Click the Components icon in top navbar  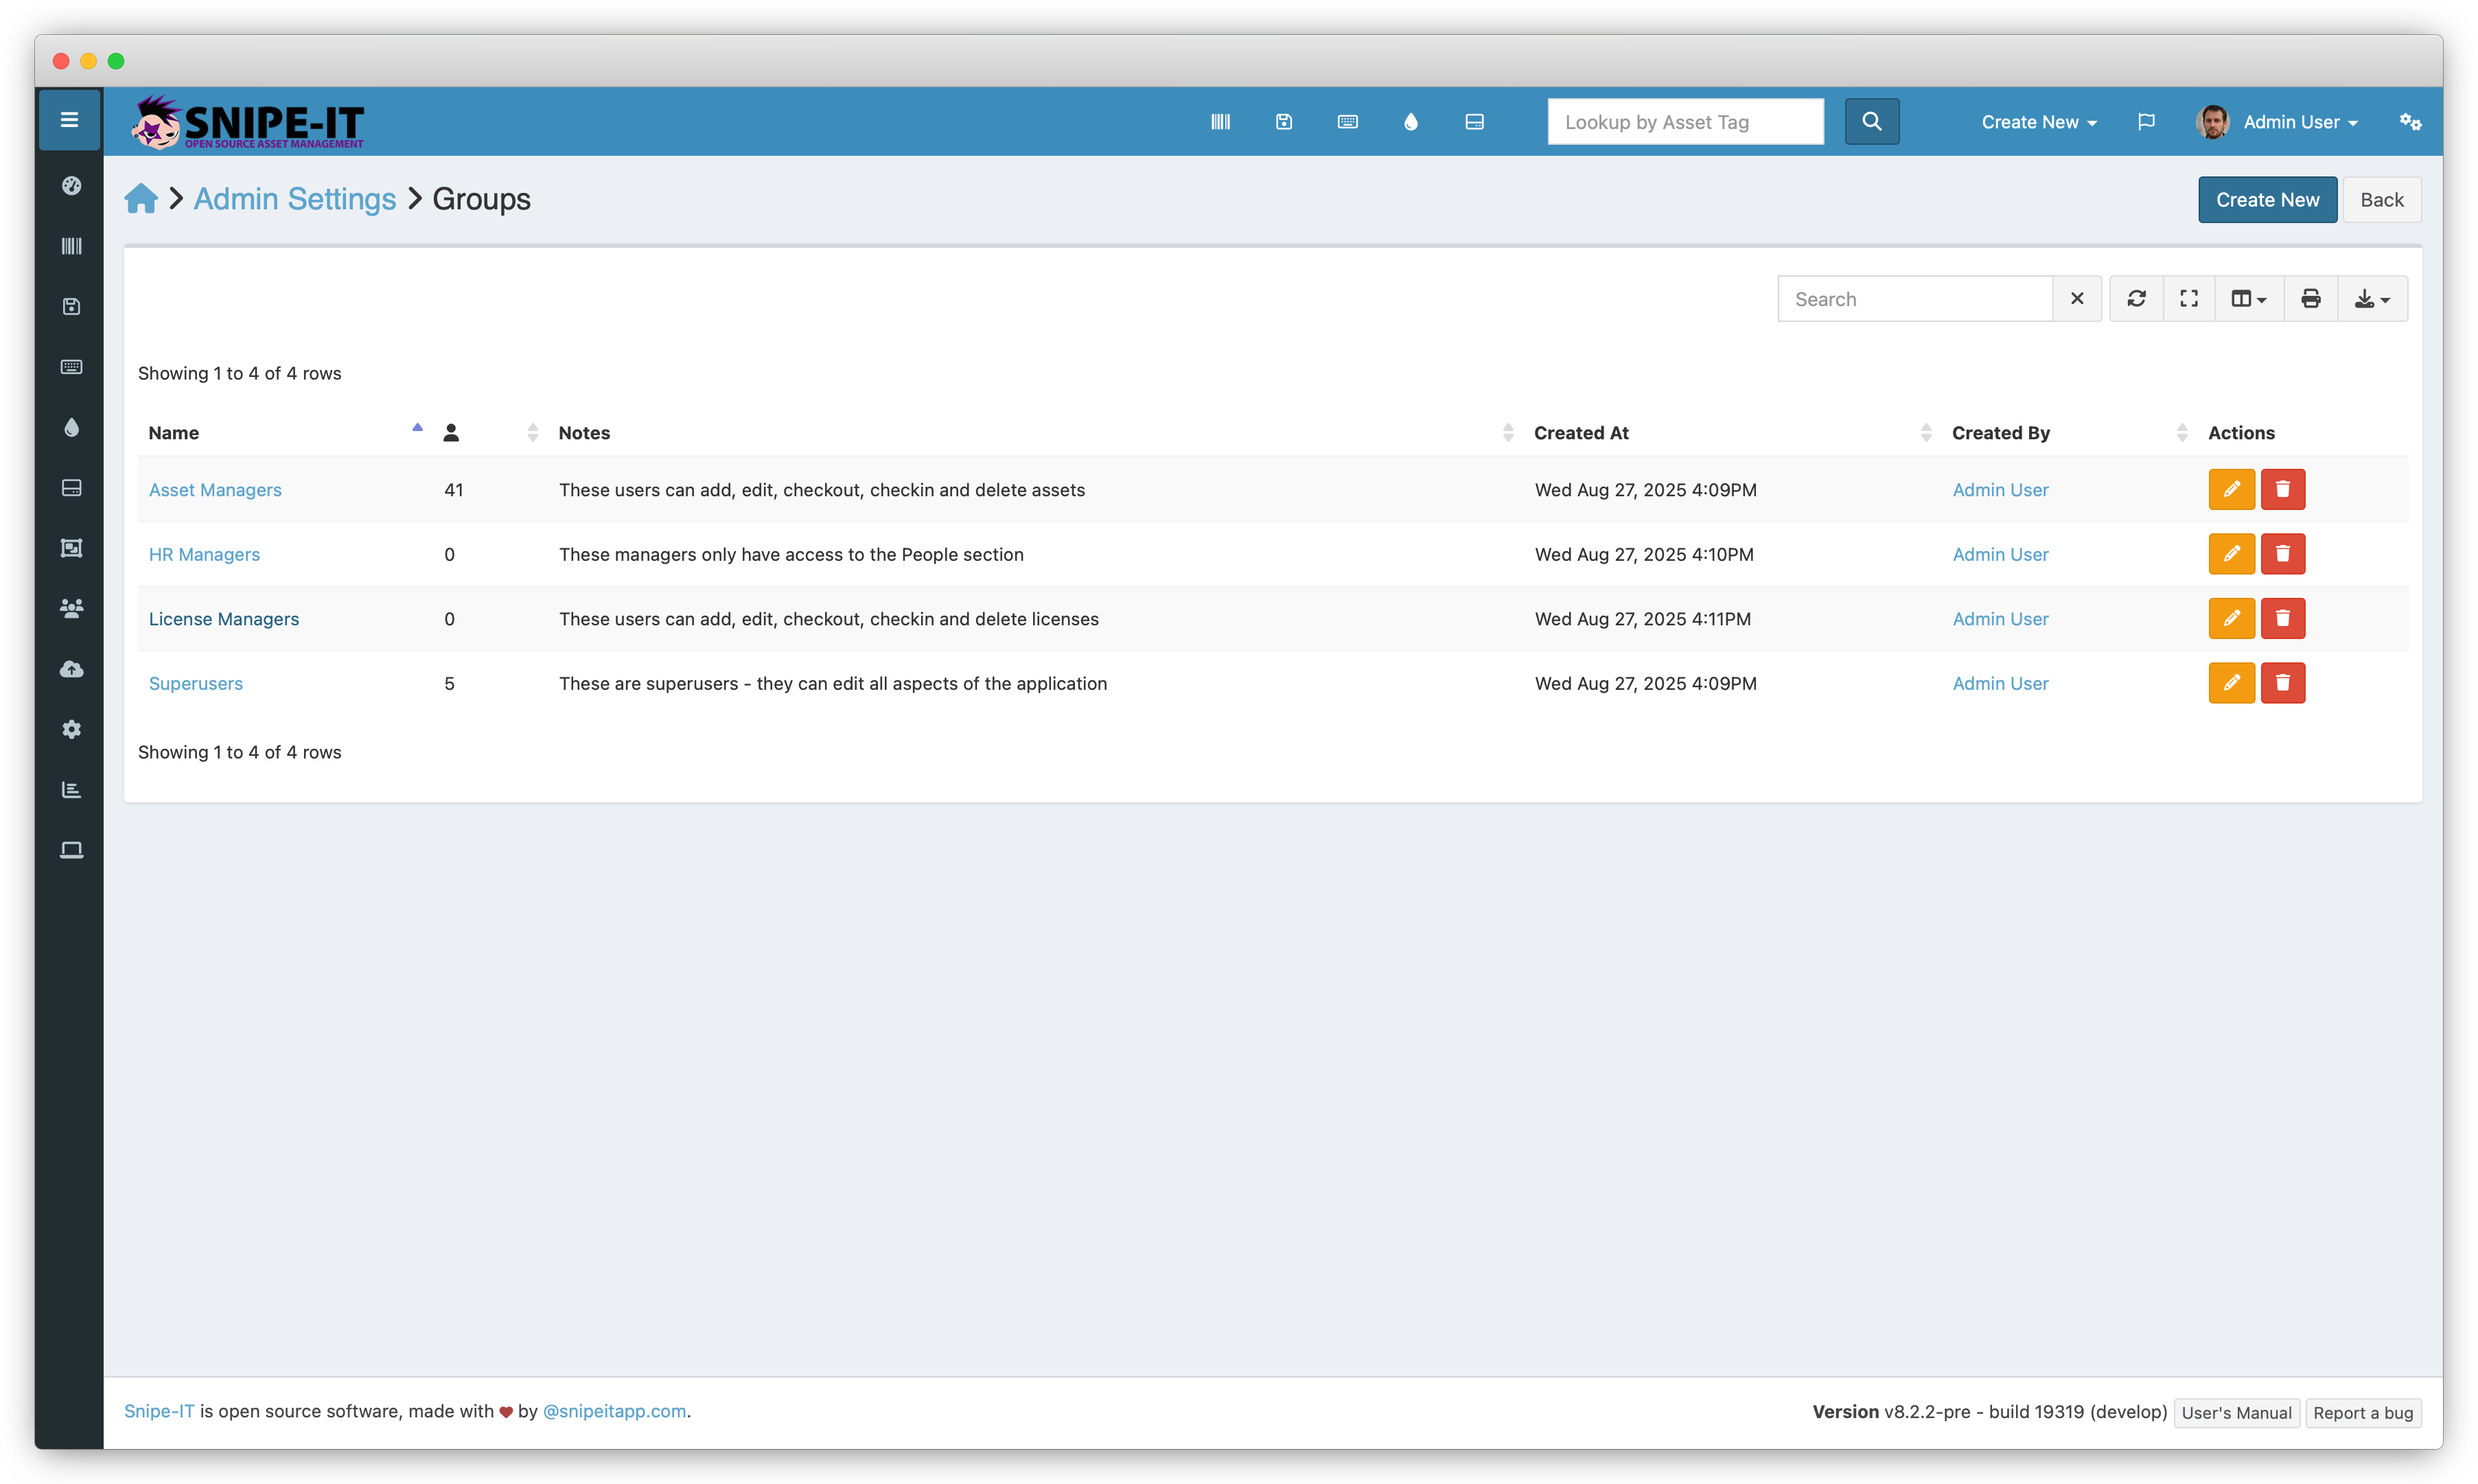pos(1474,122)
